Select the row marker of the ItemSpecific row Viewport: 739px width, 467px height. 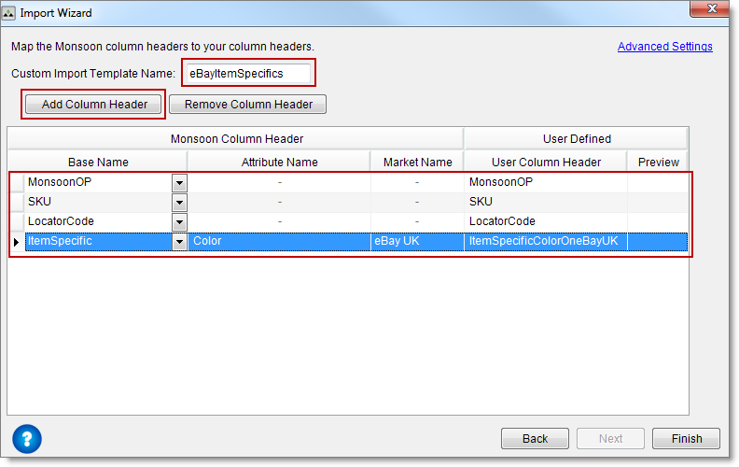click(x=17, y=242)
